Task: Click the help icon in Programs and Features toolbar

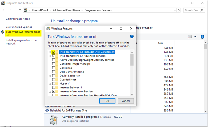Action: click(202, 37)
